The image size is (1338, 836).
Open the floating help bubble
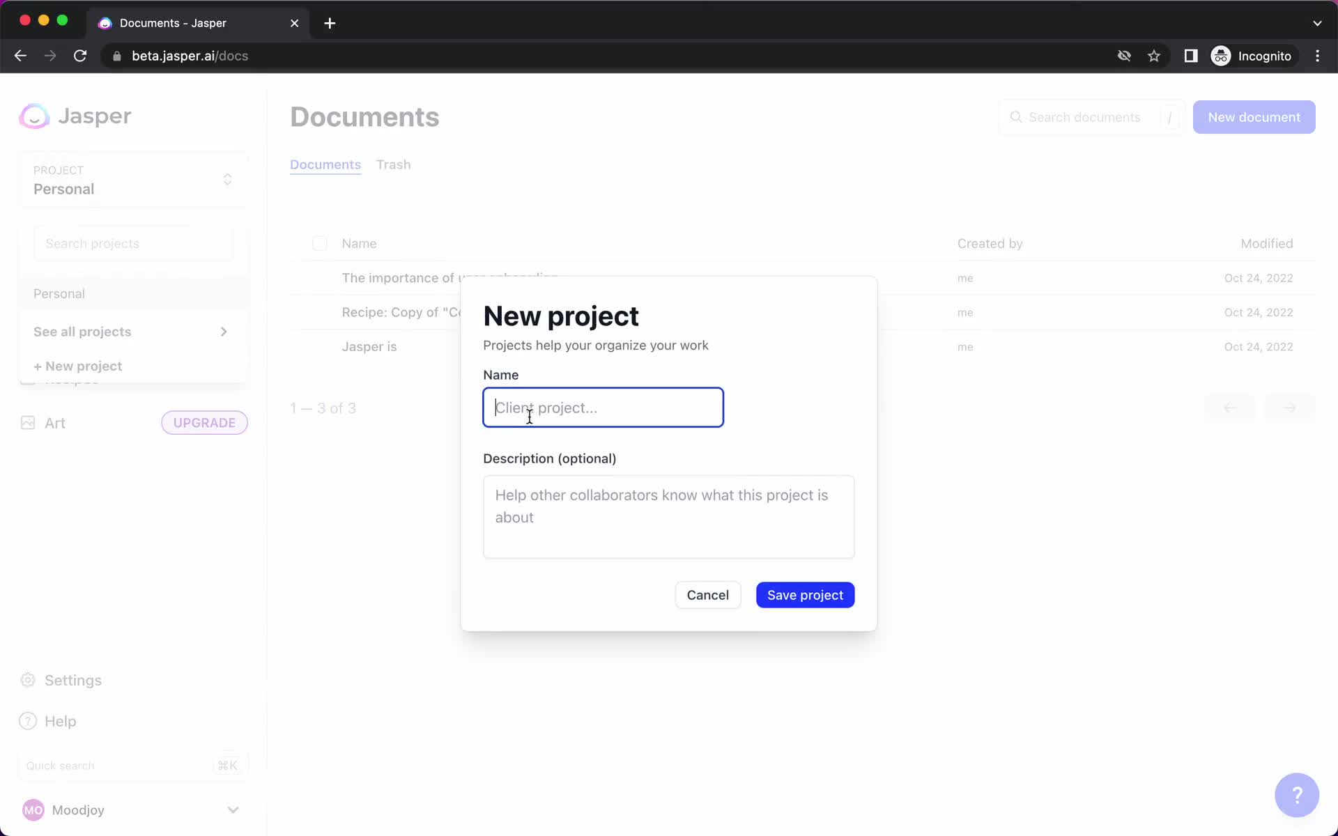pos(1296,795)
